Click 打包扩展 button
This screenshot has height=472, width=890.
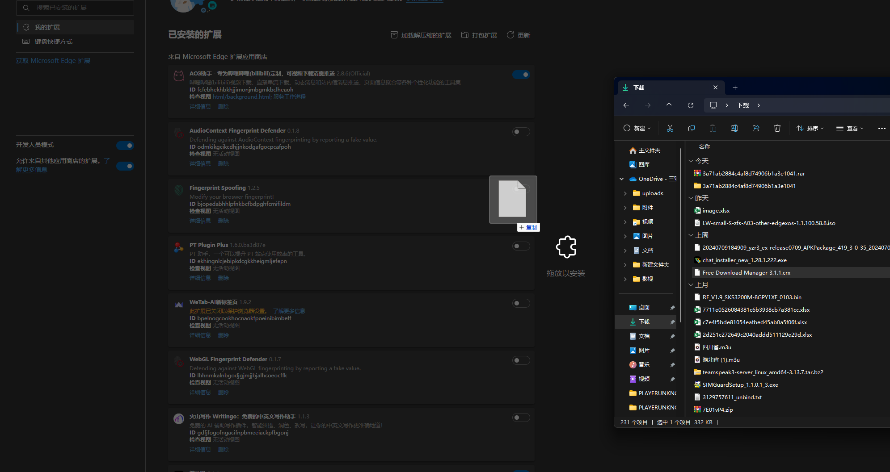coord(479,35)
